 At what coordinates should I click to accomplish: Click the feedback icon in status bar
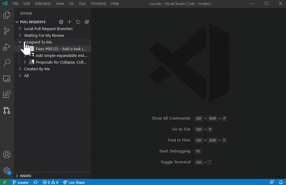click(272, 182)
